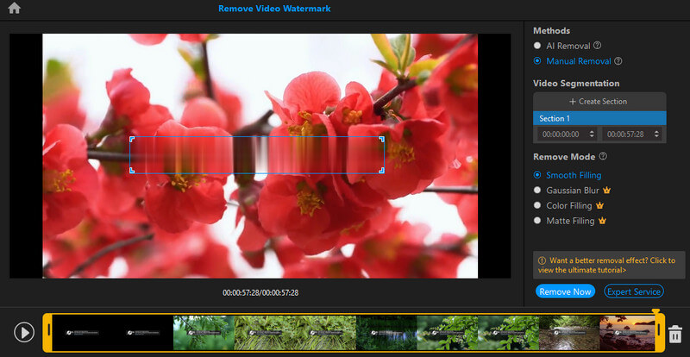Click the trash delete icon

pos(675,334)
